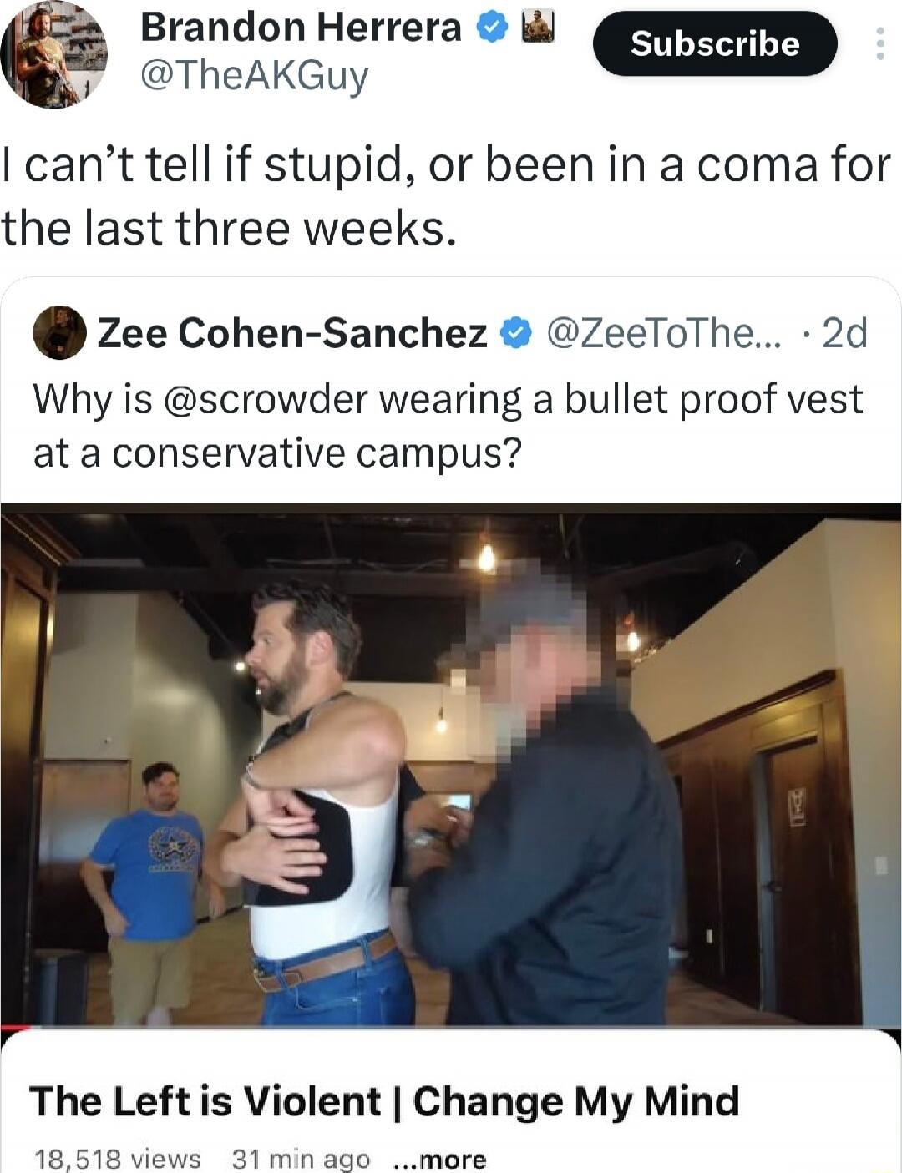
Task: Open the three-dot more options menu
Action: point(879,43)
